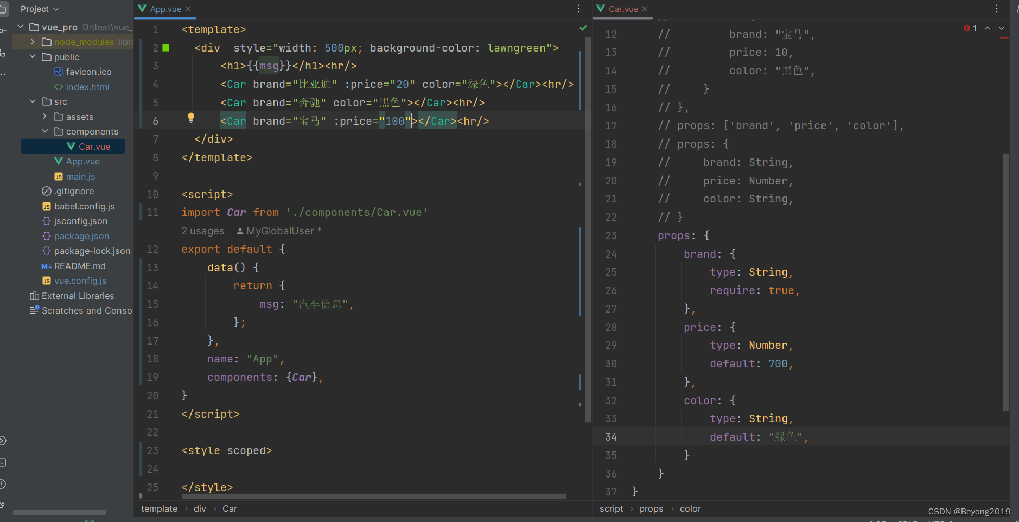
Task: Click MyGlobalUser author inlay hint
Action: [279, 231]
